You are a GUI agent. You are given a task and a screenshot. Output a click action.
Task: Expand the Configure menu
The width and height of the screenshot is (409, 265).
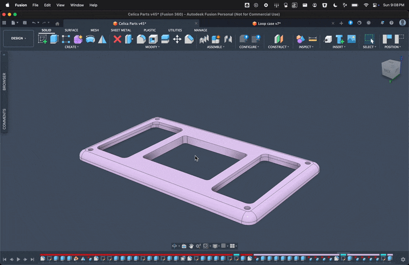[249, 47]
